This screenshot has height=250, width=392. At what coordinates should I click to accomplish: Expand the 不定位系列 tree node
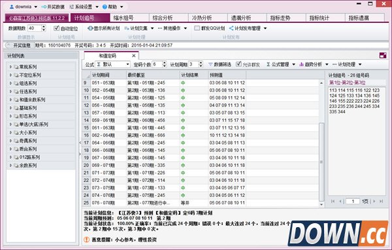coord(10,75)
